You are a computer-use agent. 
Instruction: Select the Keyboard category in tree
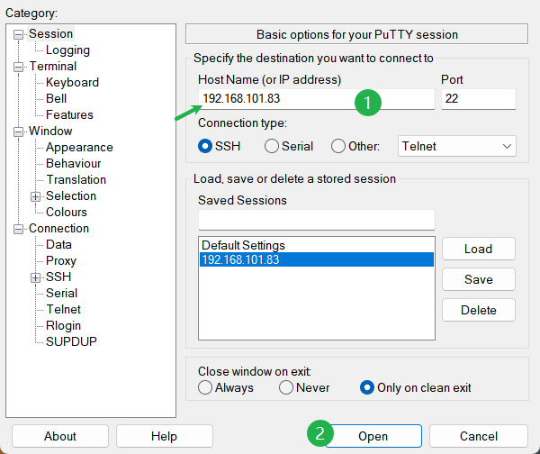pyautogui.click(x=72, y=83)
